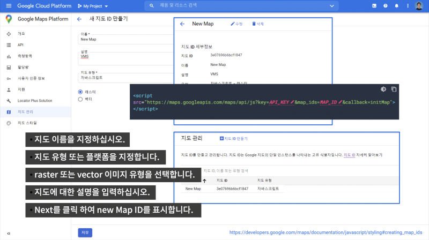The image size is (429, 240).
Task: Click the 지도 관리 map icon
Action: (9, 112)
